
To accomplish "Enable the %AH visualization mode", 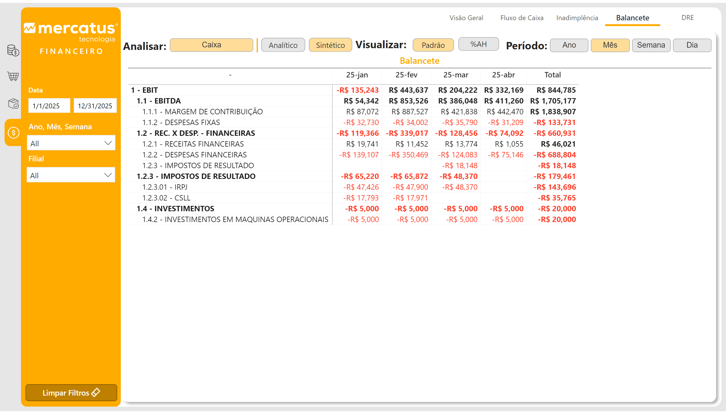I will [x=478, y=44].
